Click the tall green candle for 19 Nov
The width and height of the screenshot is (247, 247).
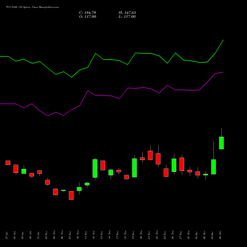[x=134, y=167]
